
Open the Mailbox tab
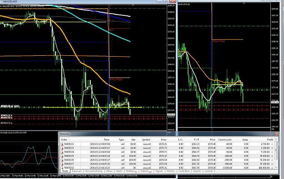point(131,171)
